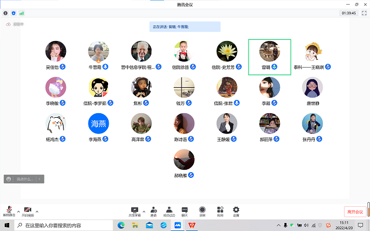Click the Windows taskbar search box

(64, 225)
